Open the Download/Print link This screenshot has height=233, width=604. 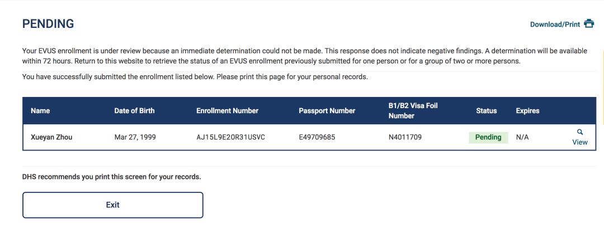pyautogui.click(x=555, y=25)
